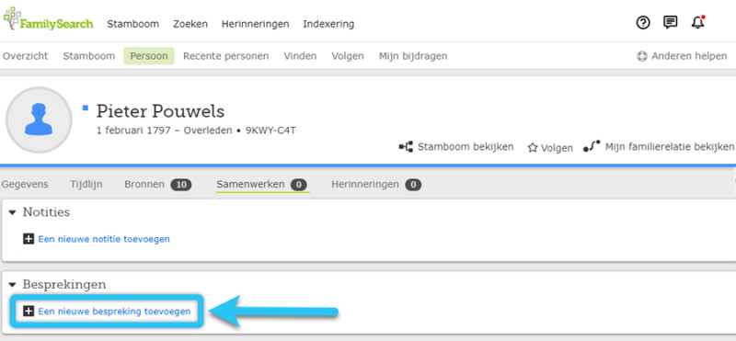Screen dimensions: 736x341
Task: Open the messages chat icon
Action: click(x=671, y=22)
